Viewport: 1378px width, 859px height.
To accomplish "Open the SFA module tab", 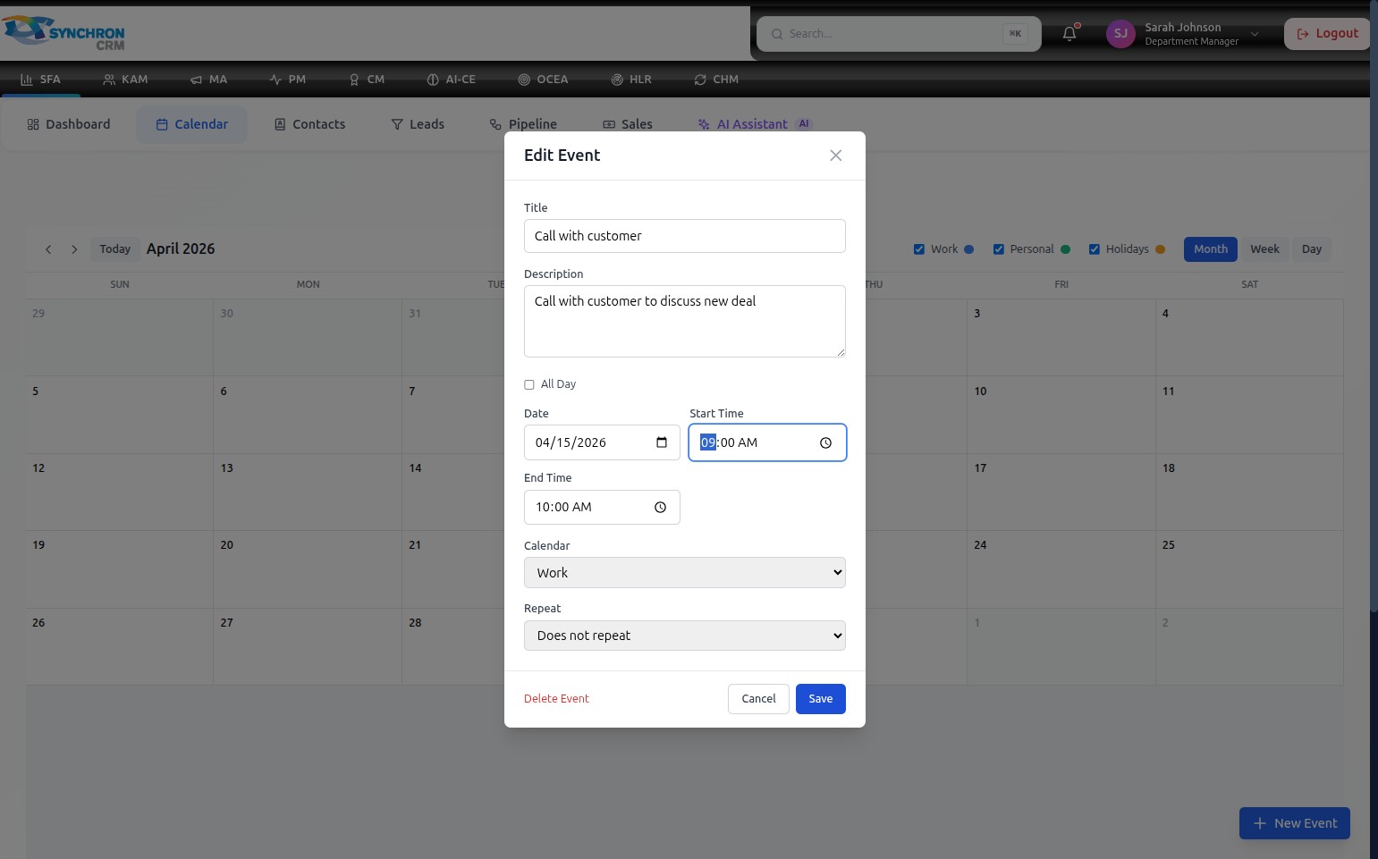I will point(40,80).
